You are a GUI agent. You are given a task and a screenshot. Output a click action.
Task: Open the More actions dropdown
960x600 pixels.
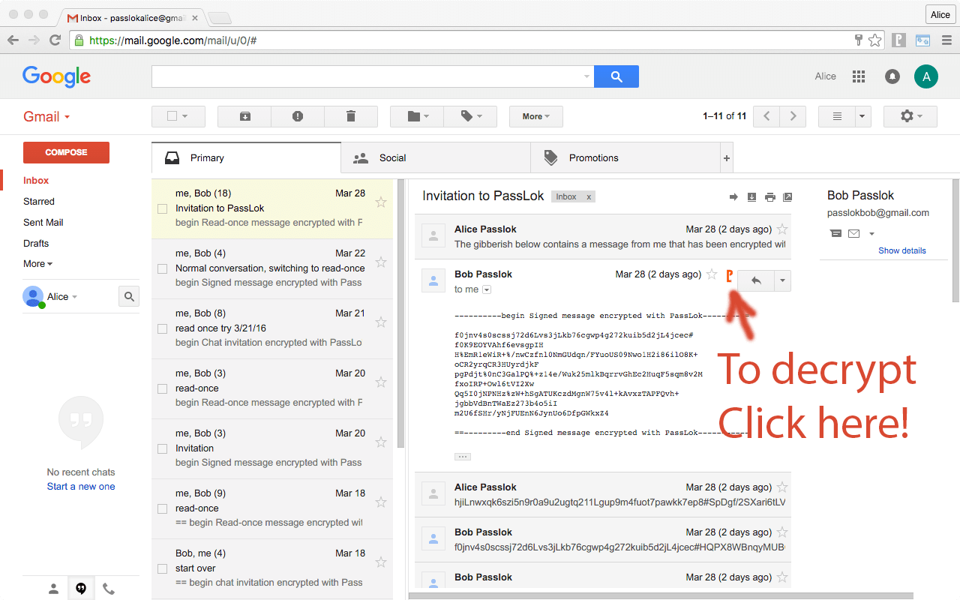click(536, 116)
